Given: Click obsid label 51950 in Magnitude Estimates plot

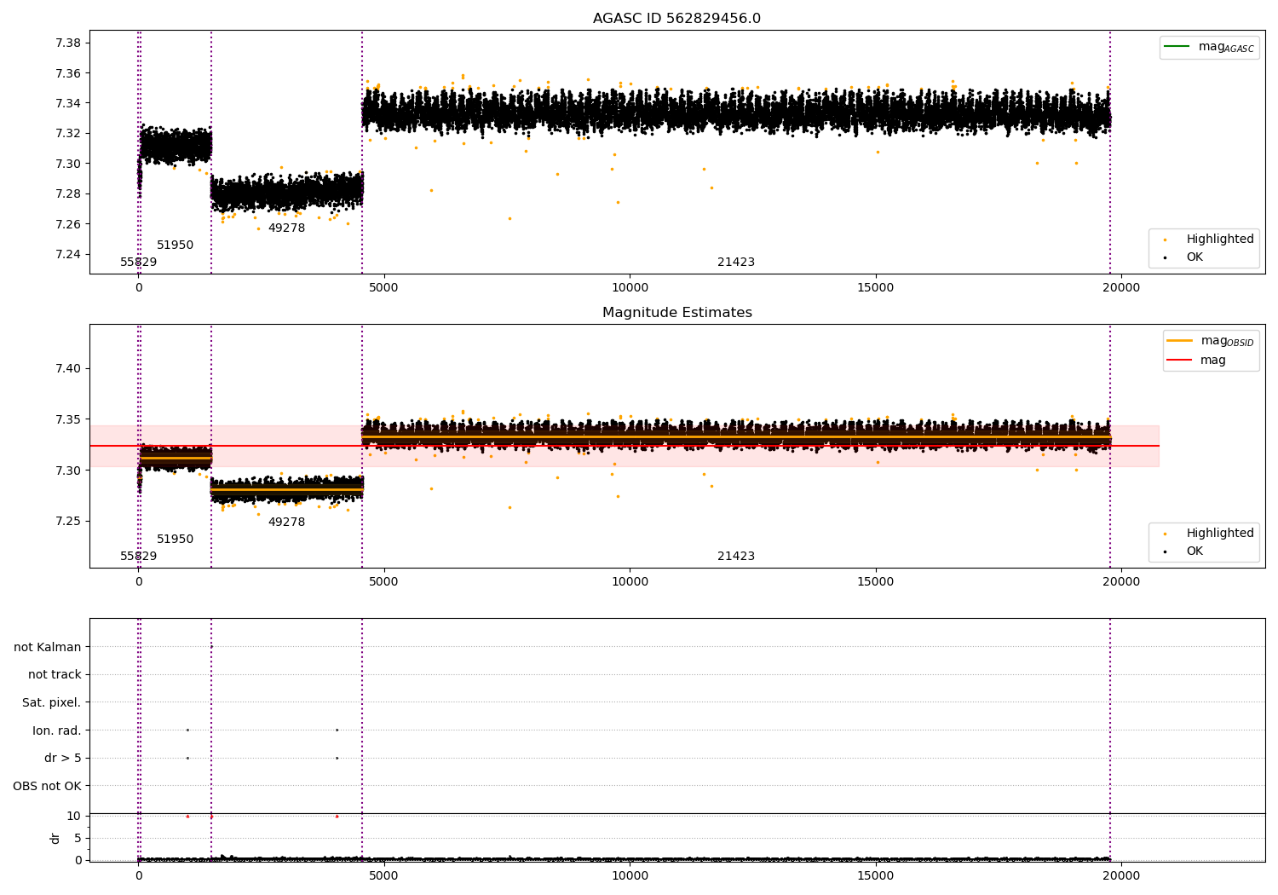Looking at the screenshot, I should [x=175, y=540].
